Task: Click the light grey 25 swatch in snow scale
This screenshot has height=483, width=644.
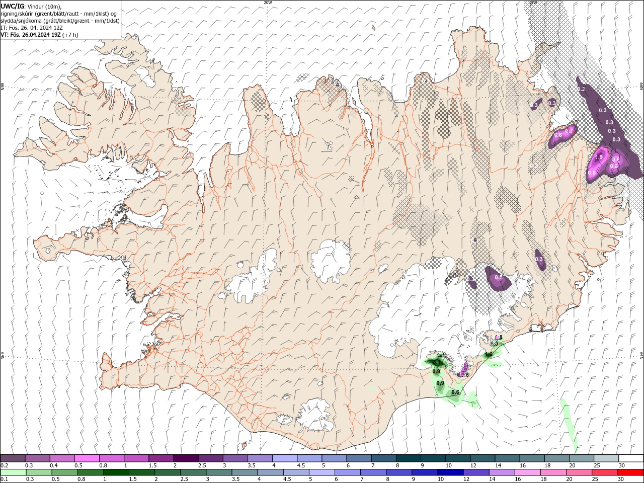Action: click(x=606, y=458)
